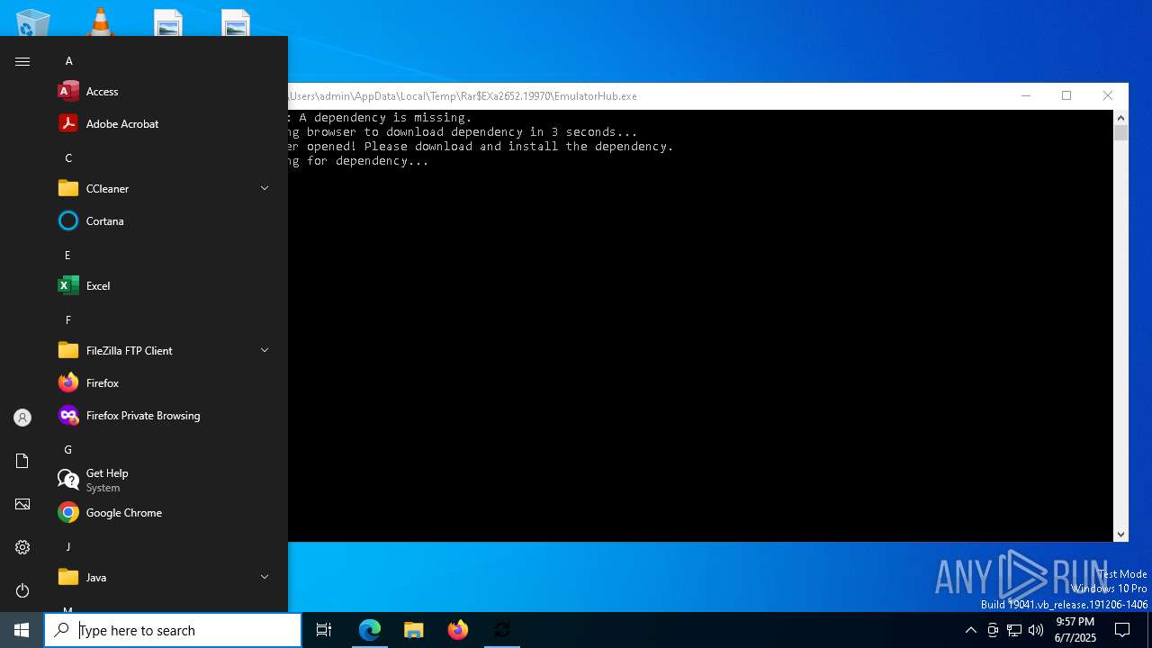Open Pictures from Start sidebar
1152x648 pixels.
tap(22, 504)
